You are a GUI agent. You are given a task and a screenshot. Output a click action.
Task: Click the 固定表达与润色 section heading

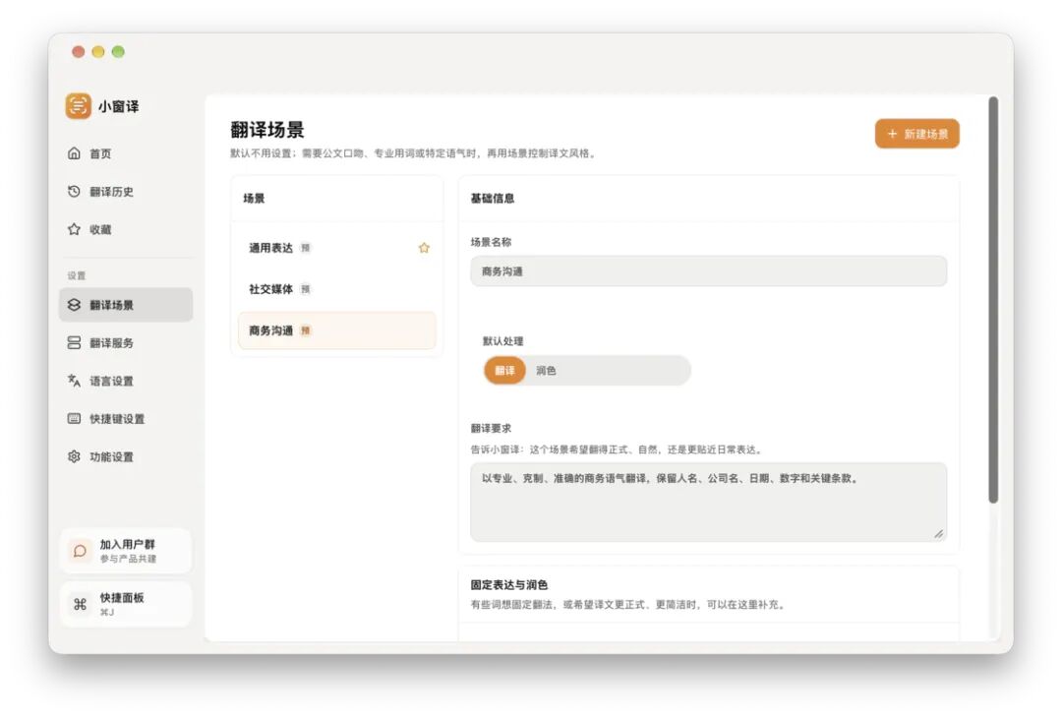509,584
